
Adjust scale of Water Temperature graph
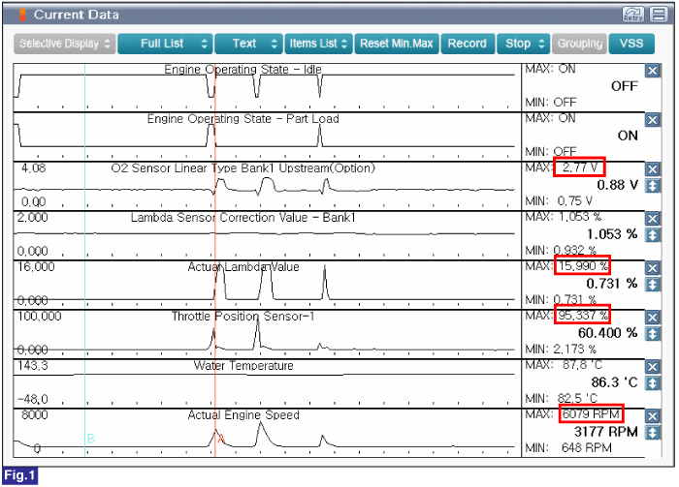(653, 383)
